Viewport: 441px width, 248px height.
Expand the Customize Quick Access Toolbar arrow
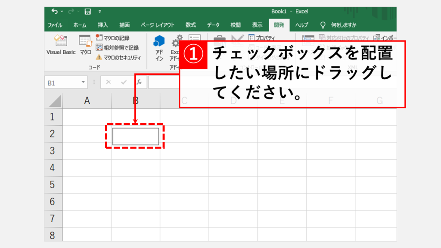click(x=99, y=12)
